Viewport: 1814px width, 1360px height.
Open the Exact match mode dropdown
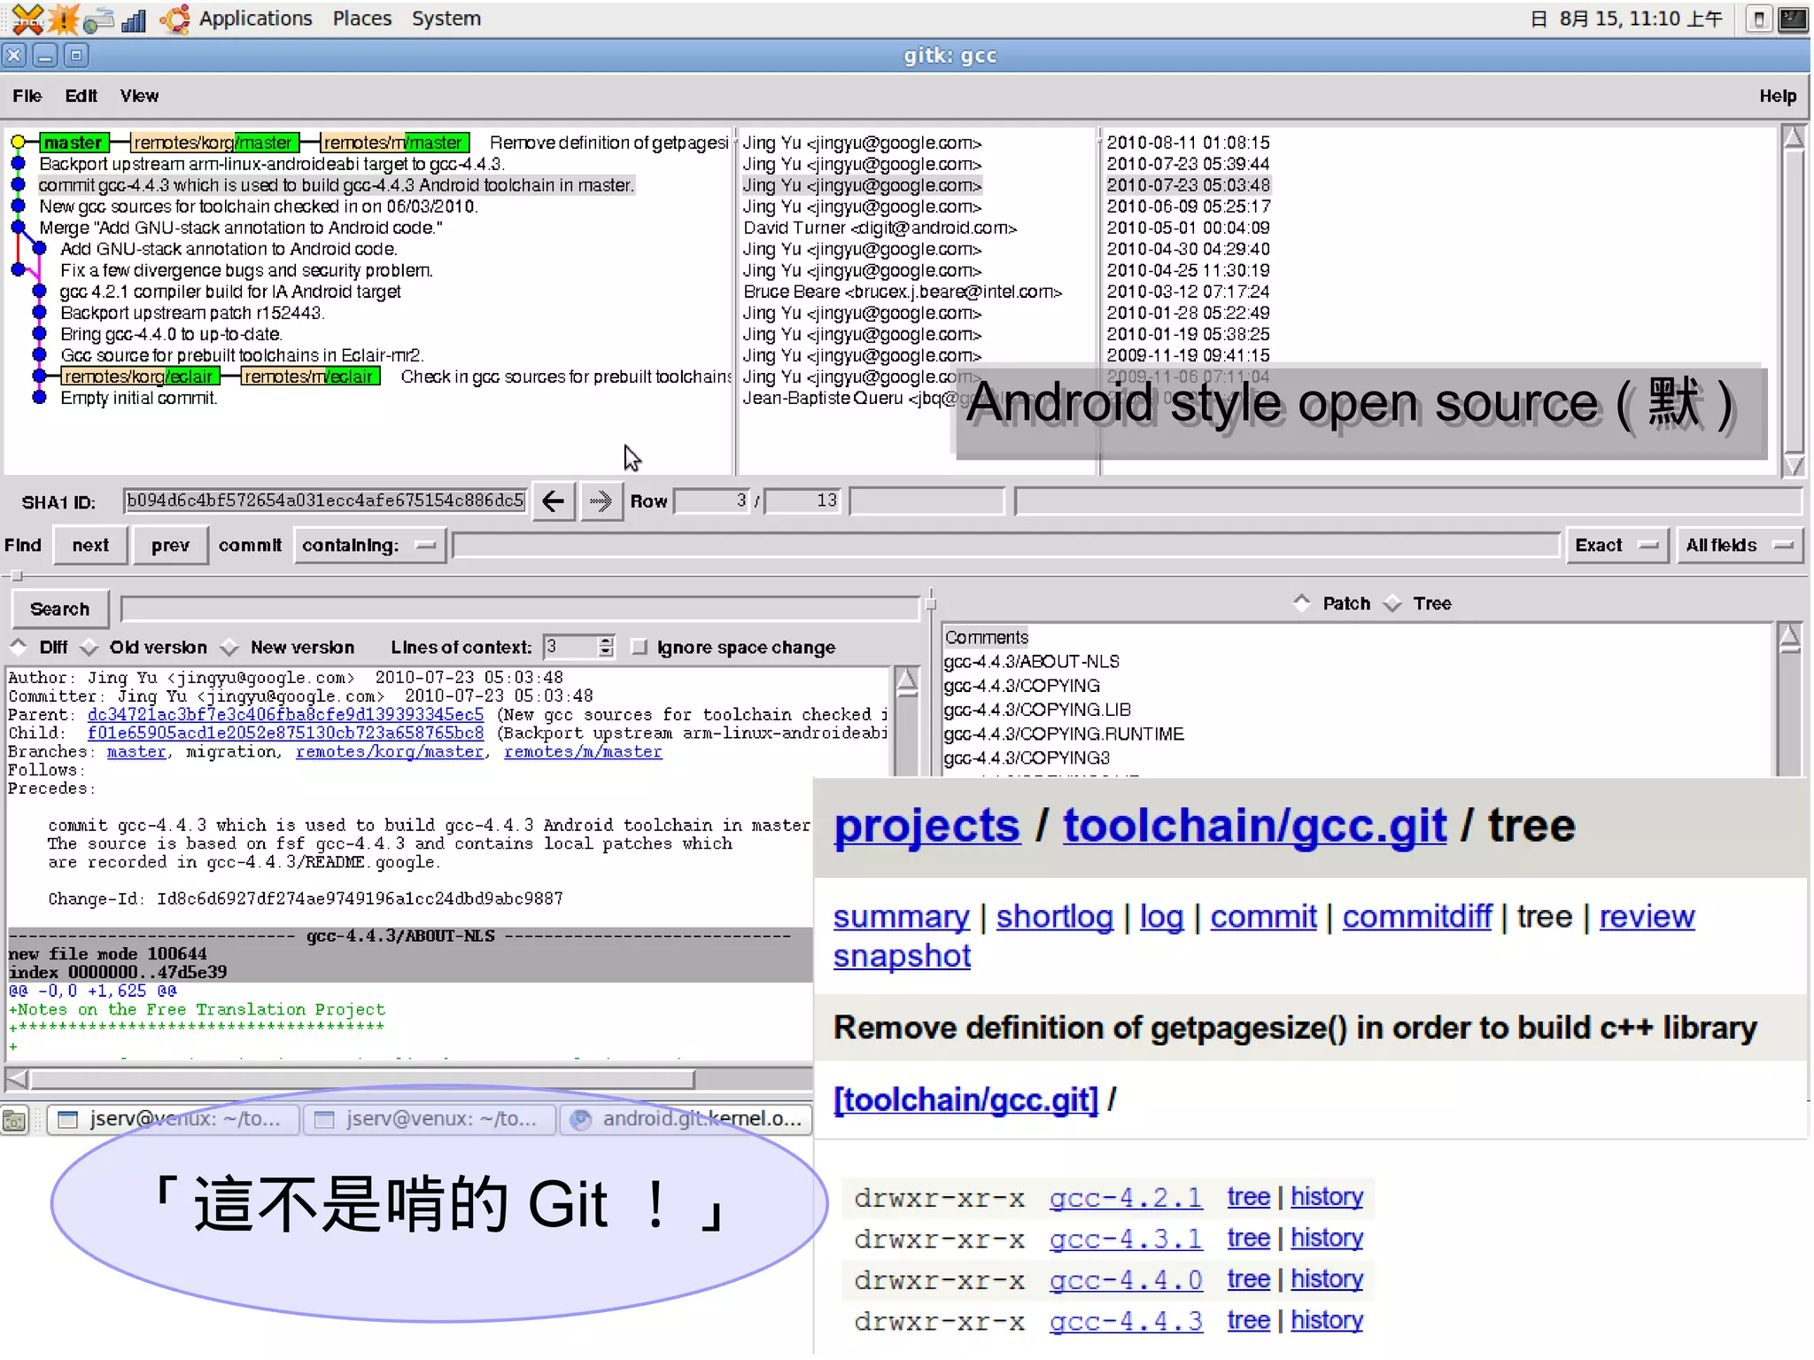click(1616, 545)
